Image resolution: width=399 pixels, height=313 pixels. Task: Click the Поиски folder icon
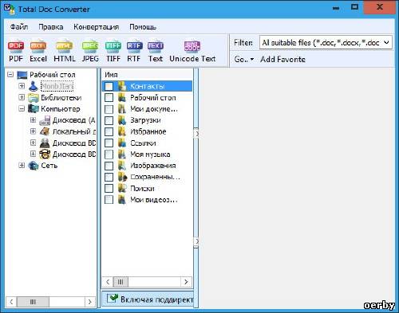(x=122, y=188)
